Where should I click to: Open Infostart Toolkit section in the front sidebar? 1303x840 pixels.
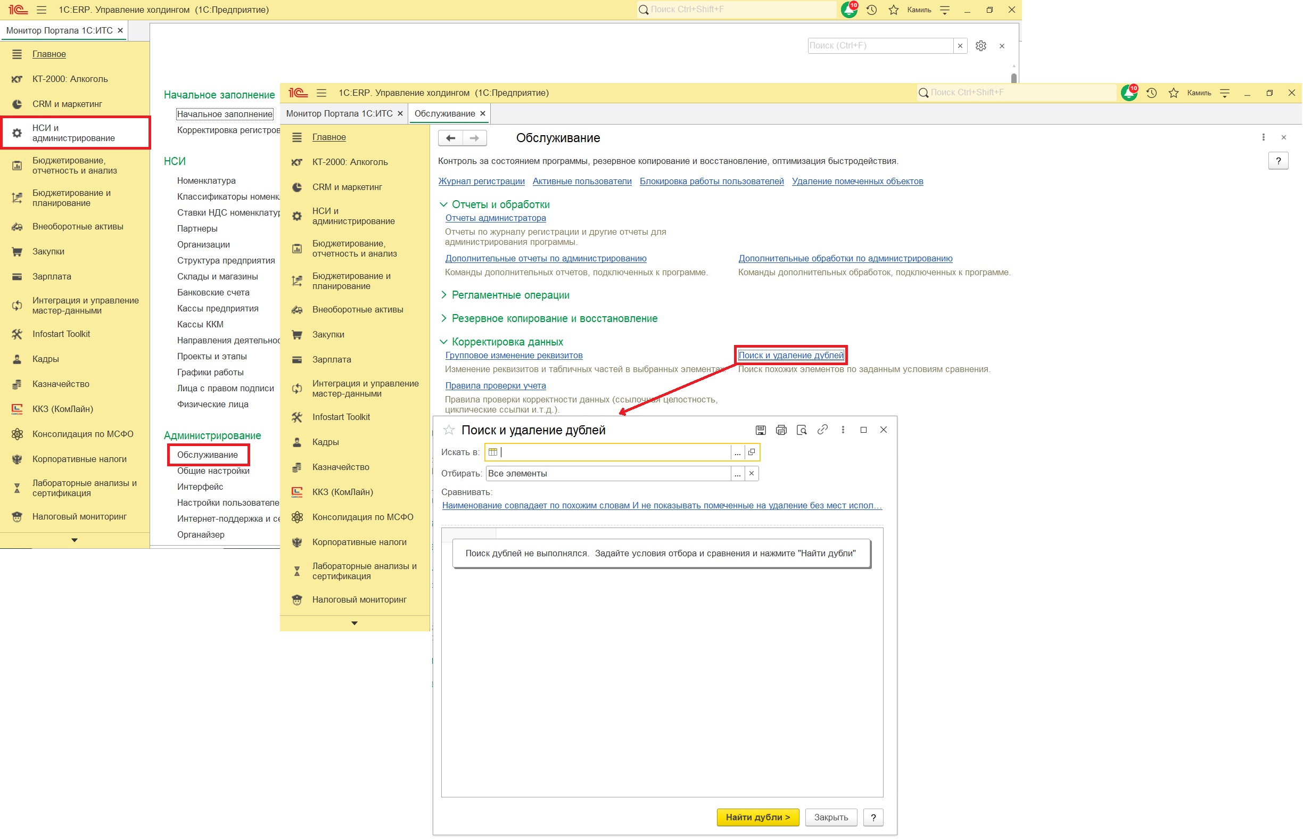tap(341, 417)
